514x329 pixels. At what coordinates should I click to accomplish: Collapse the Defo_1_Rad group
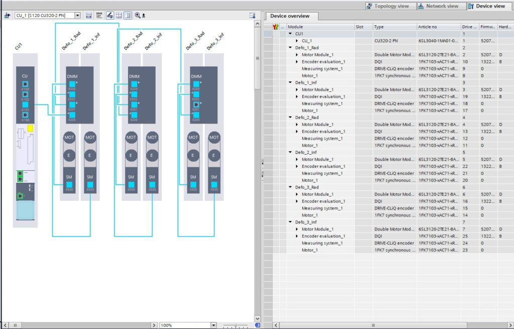(290, 48)
